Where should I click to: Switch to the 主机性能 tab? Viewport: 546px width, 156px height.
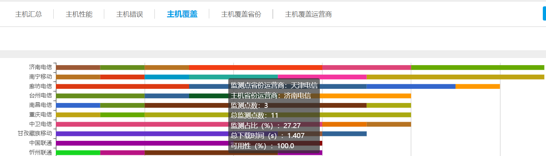click(79, 15)
